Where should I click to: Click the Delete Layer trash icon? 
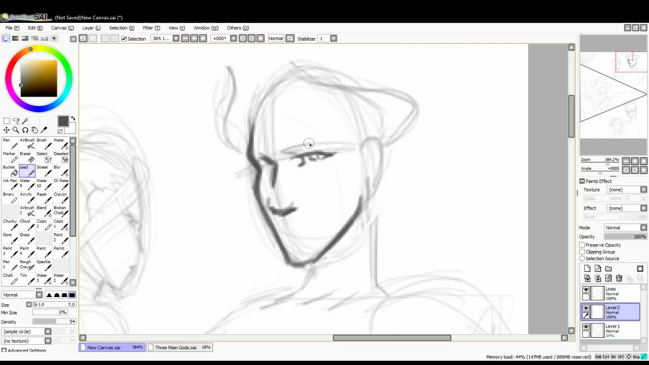point(619,278)
